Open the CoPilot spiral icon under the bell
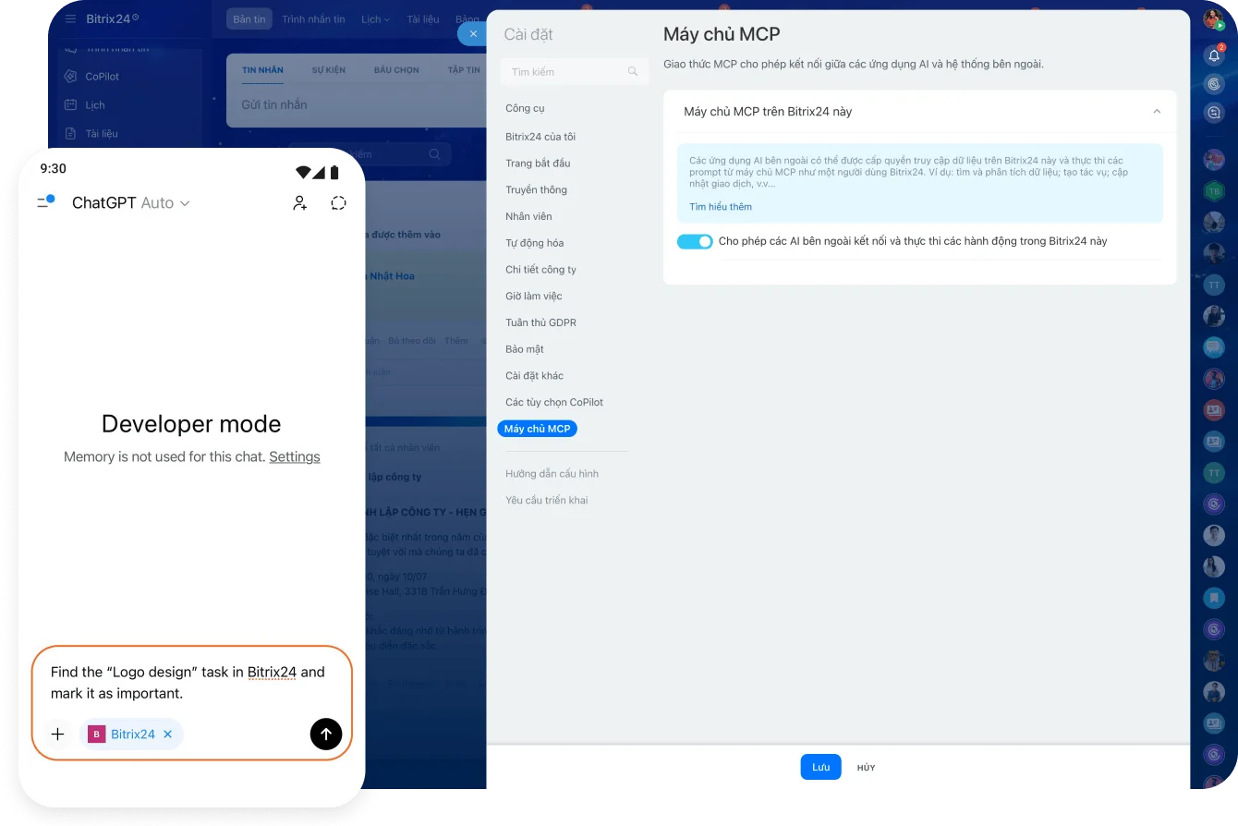1238x826 pixels. [x=1214, y=84]
